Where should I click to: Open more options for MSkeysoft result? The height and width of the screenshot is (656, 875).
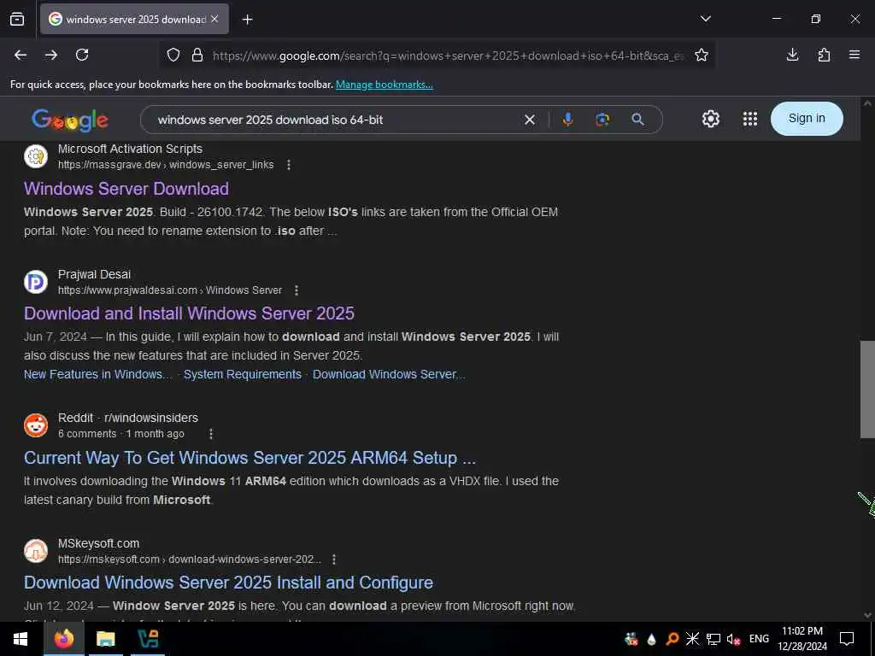pyautogui.click(x=334, y=559)
